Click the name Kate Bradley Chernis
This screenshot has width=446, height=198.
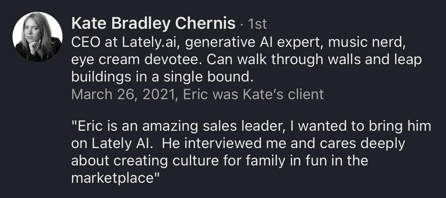point(153,24)
